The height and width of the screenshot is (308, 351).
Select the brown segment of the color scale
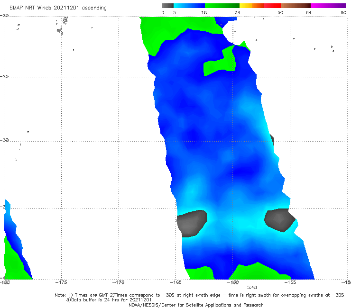[x=296, y=6]
